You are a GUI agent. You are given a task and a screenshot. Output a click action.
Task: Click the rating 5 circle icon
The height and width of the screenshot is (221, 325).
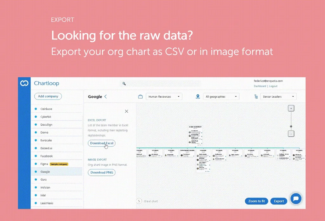coord(139,201)
